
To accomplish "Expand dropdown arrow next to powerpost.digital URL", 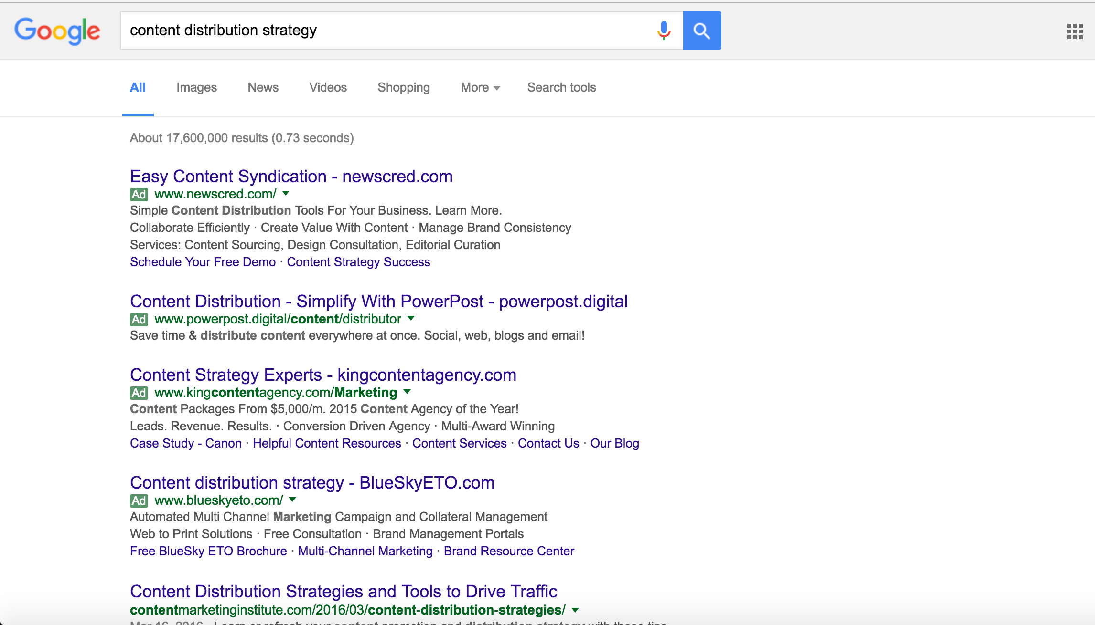I will coord(411,318).
